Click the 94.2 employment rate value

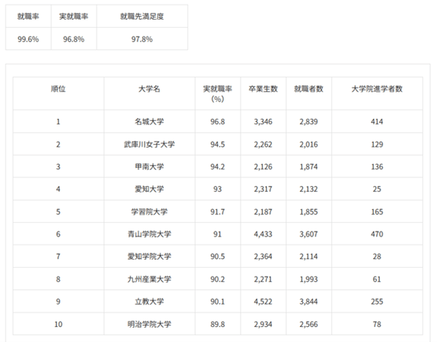coord(217,167)
